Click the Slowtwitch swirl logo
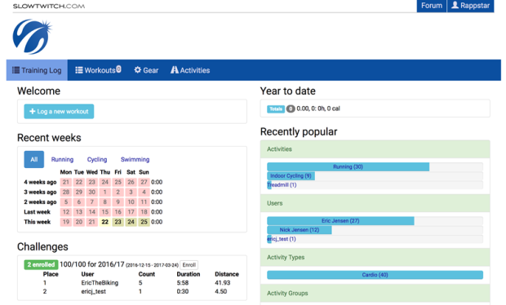The height and width of the screenshot is (305, 506). [32, 37]
